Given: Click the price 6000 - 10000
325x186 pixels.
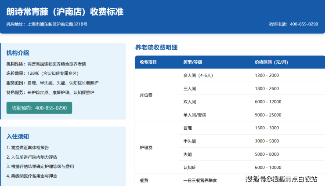Looking at the screenshot, I should tap(268, 168).
